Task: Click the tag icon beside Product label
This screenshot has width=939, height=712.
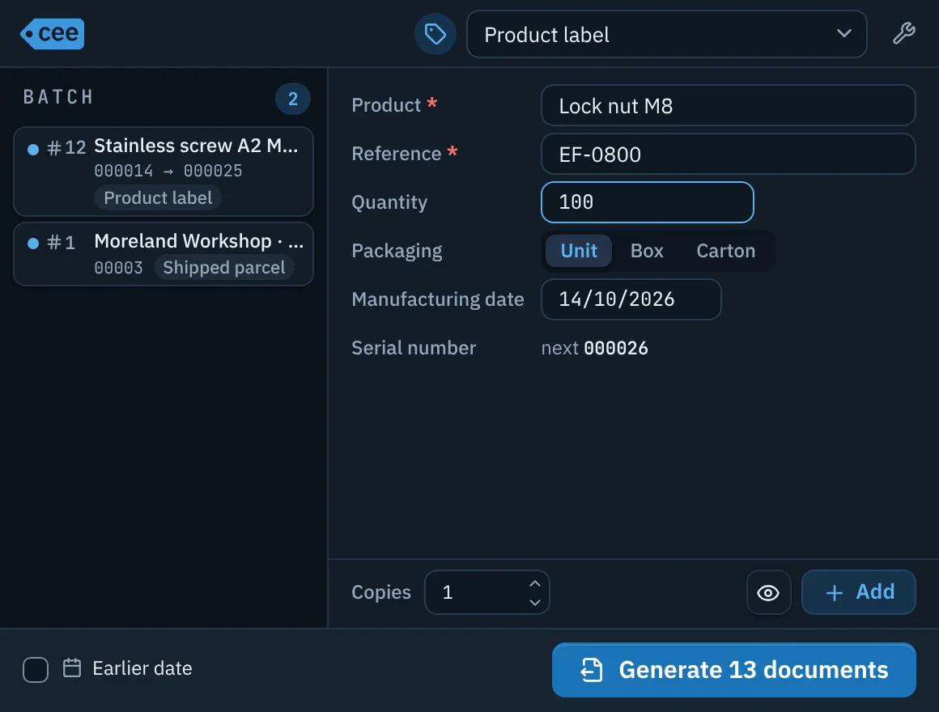Action: pos(435,34)
